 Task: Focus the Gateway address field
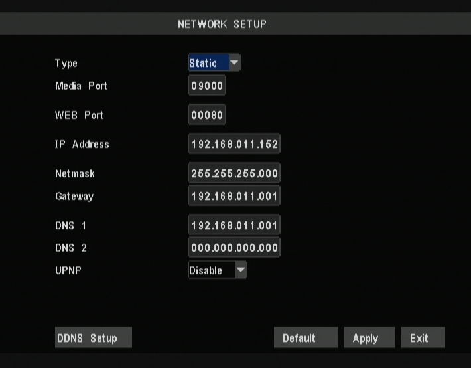234,197
